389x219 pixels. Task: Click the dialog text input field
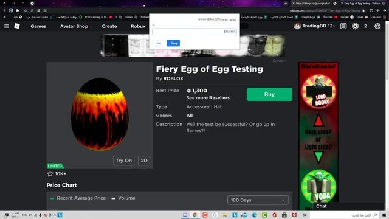click(x=194, y=32)
